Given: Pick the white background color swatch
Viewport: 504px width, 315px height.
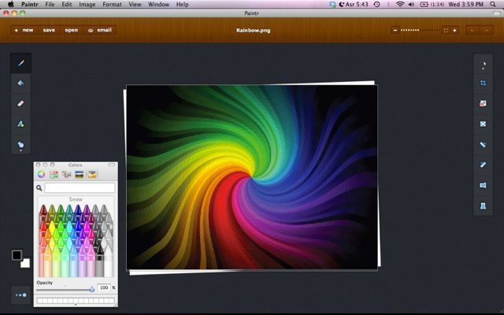Looking at the screenshot, I should pyautogui.click(x=25, y=263).
